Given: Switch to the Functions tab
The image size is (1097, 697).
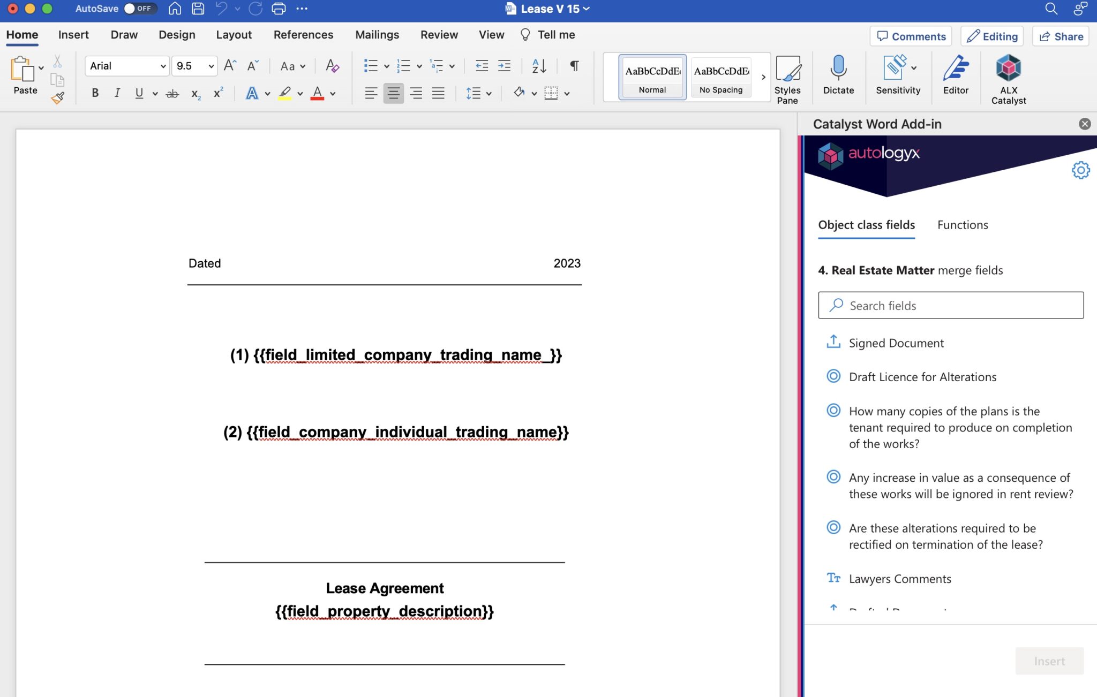Looking at the screenshot, I should pos(963,225).
